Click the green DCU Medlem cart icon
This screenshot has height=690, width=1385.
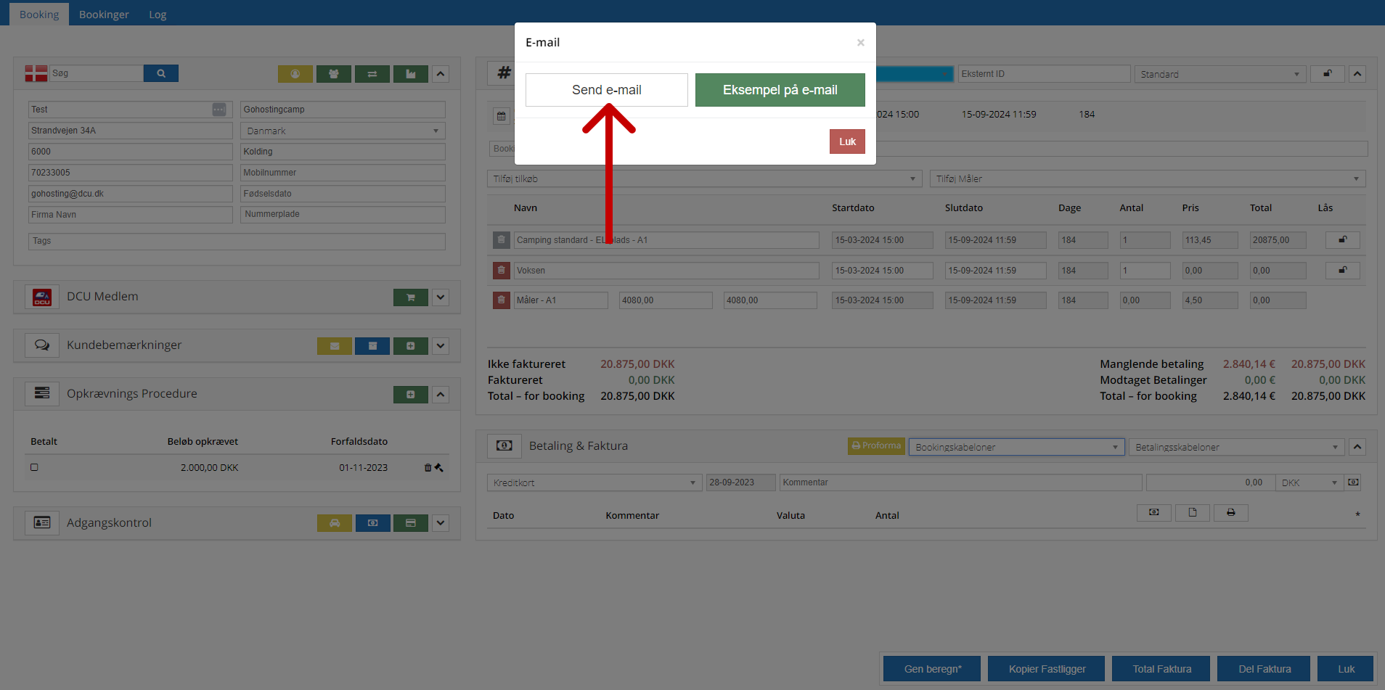(x=410, y=297)
